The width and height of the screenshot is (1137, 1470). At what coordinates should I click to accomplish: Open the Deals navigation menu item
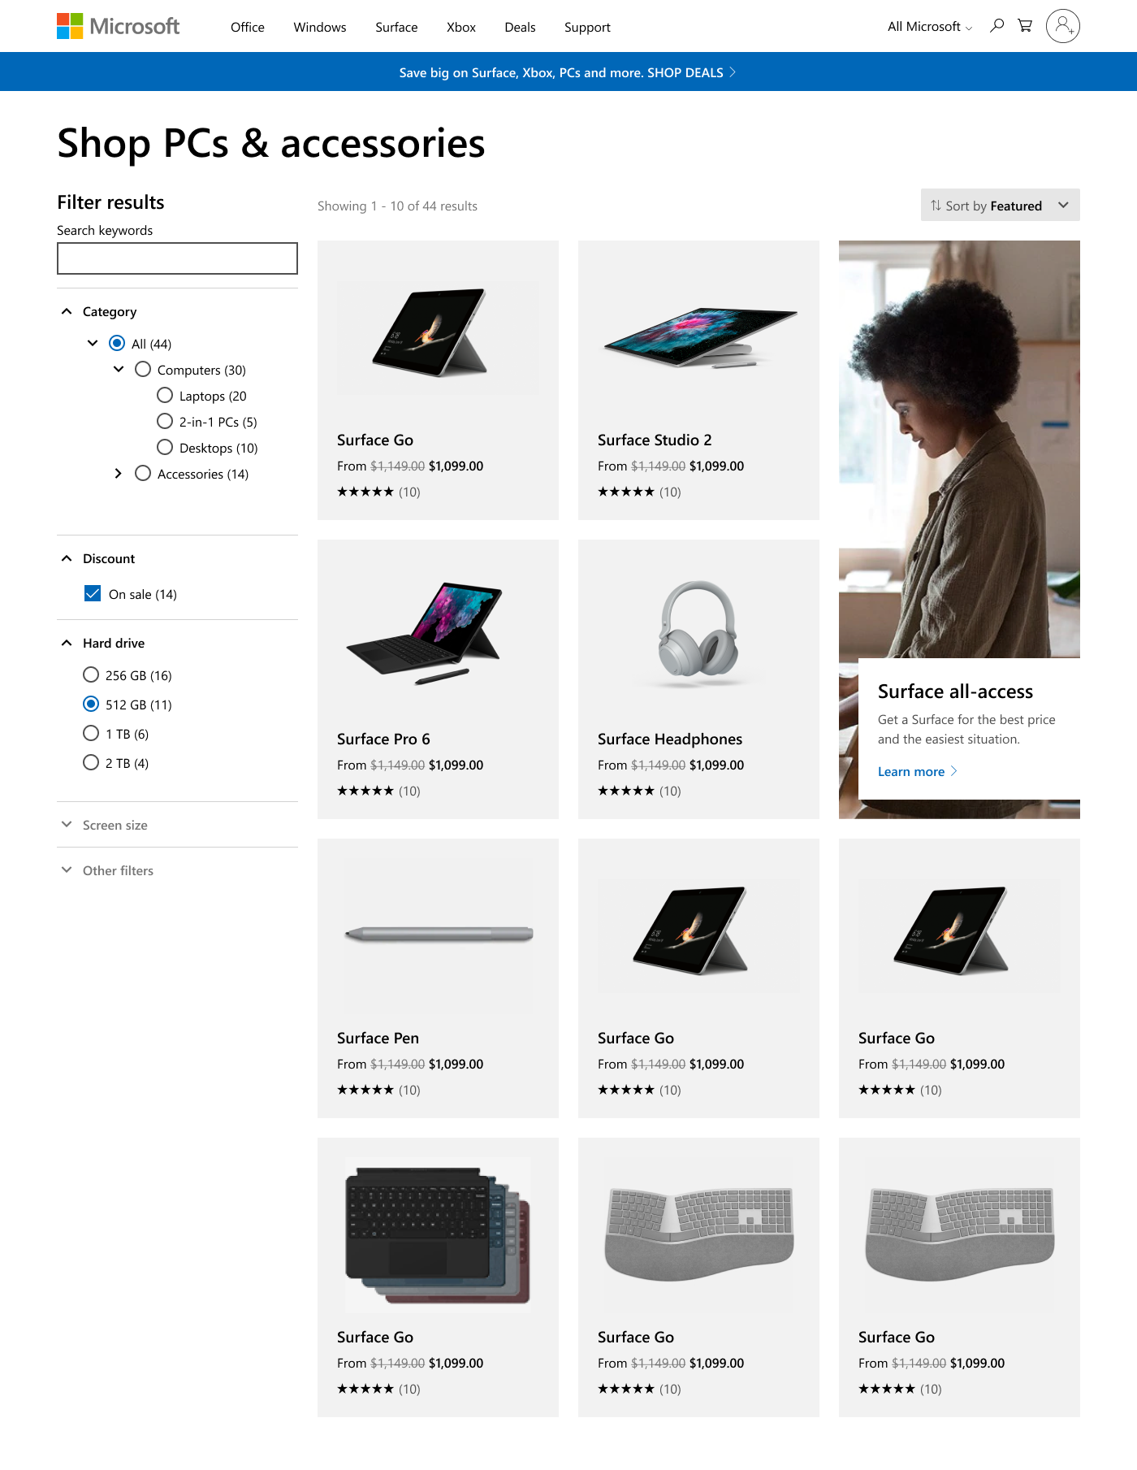coord(520,27)
